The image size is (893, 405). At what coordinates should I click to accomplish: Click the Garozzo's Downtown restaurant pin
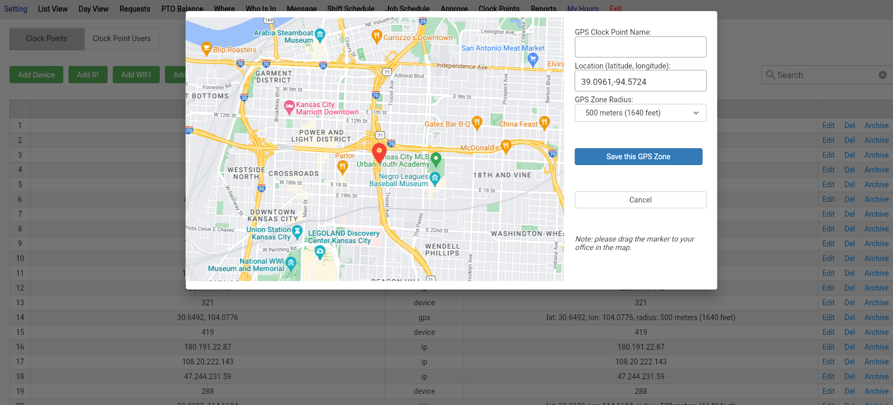tap(376, 36)
